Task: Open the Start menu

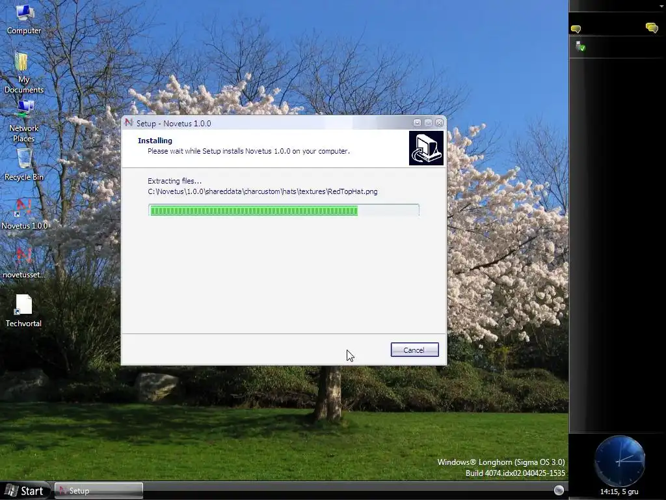Action: (25, 491)
